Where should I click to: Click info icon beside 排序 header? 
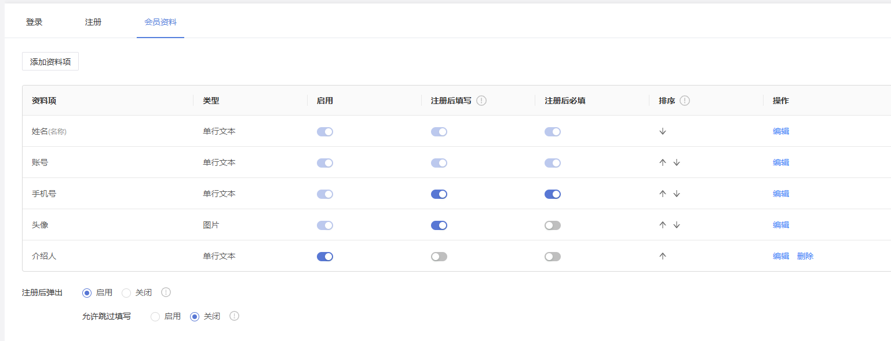pos(685,101)
